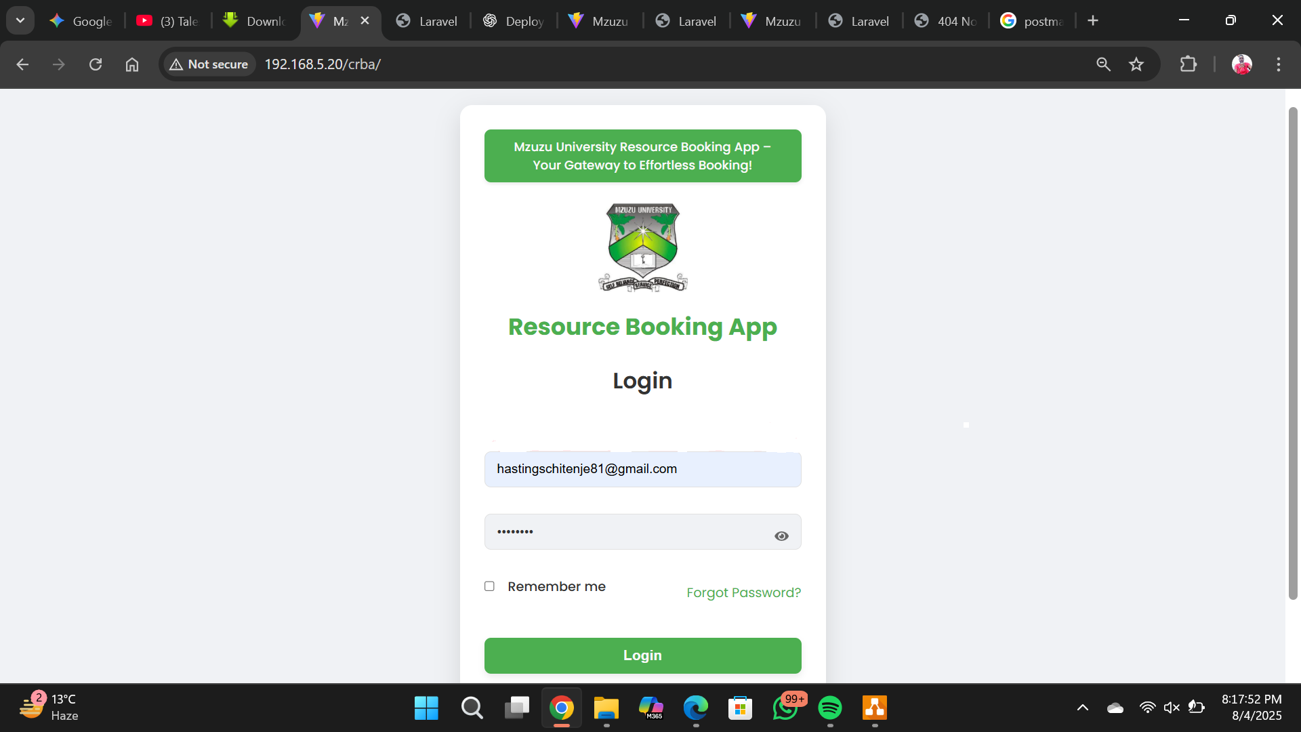Open WhatsApp from the taskbar
The image size is (1301, 732).
(786, 708)
